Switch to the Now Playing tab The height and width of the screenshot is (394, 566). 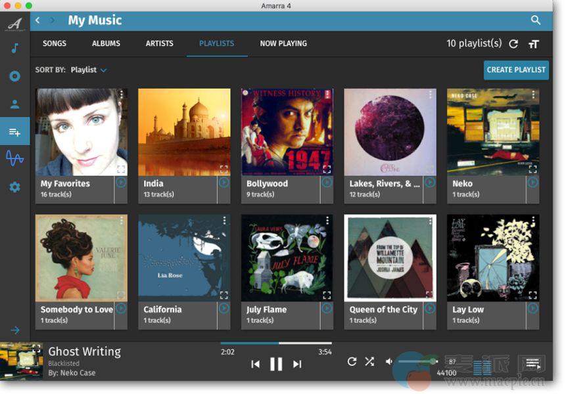point(283,44)
